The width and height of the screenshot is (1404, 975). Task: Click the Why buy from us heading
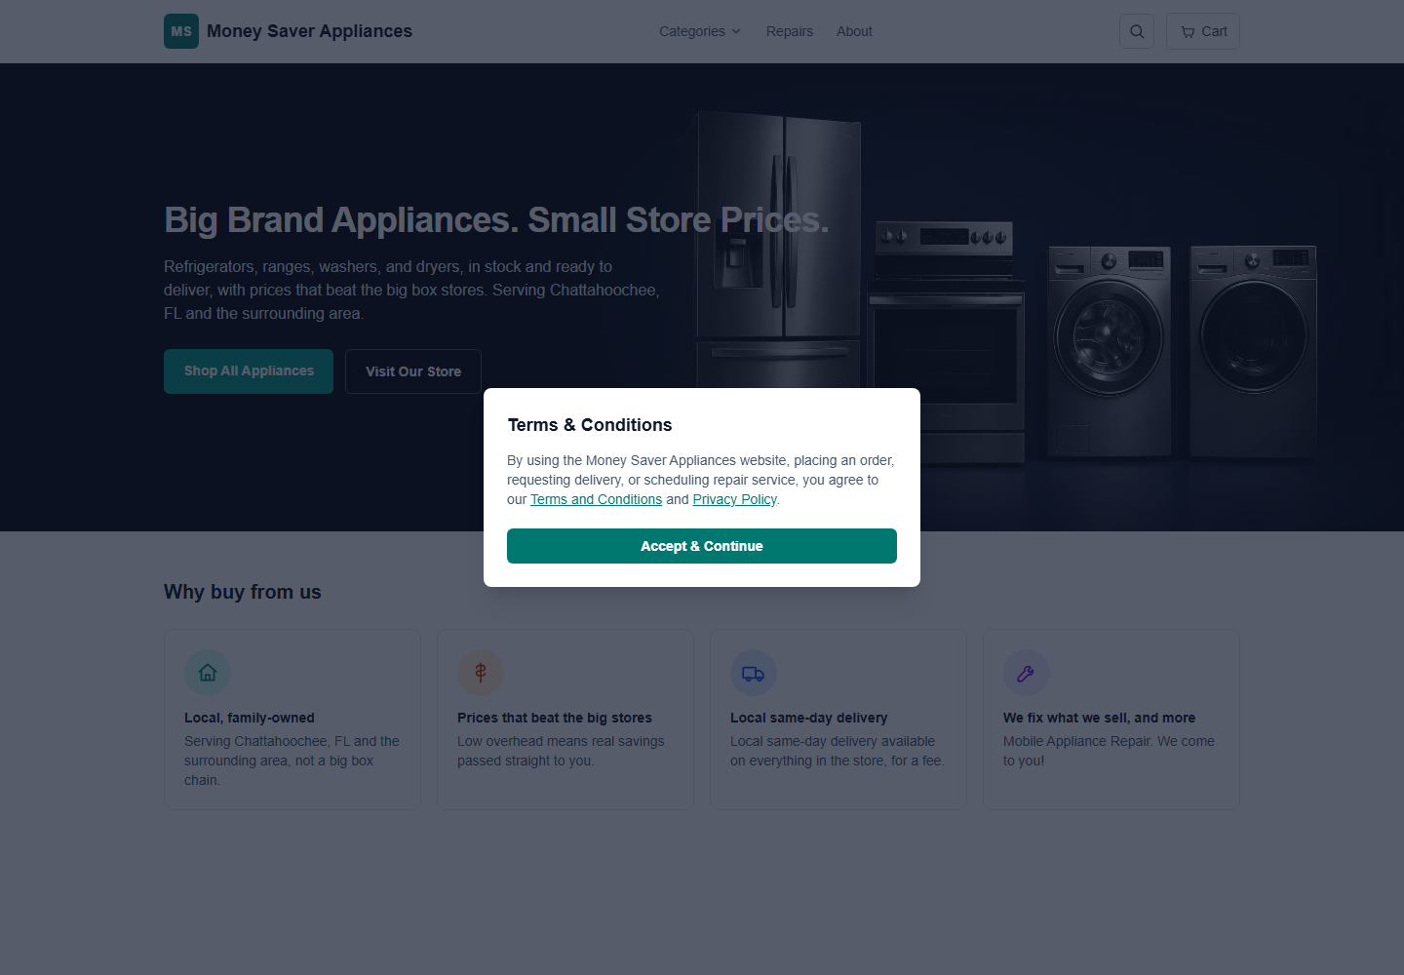pos(243,592)
